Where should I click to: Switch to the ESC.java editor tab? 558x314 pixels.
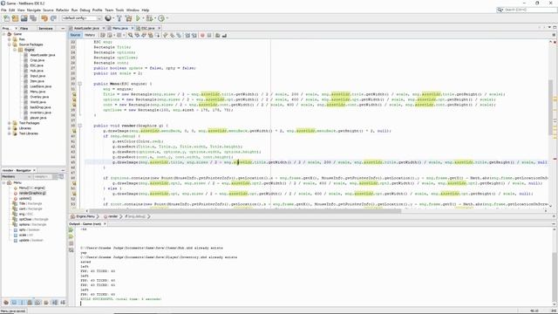[x=148, y=28]
